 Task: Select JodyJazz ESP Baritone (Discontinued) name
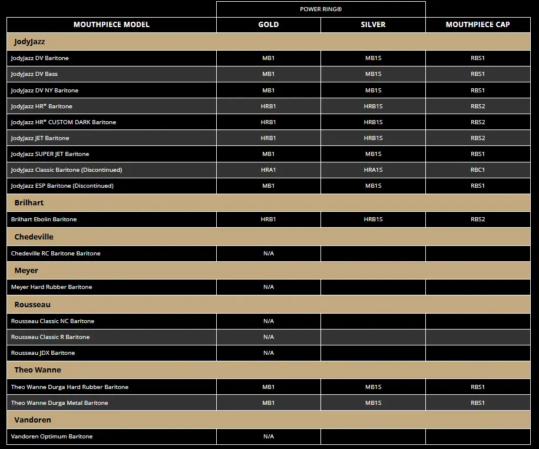click(62, 186)
